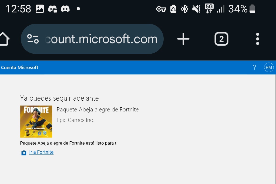Open the help question mark icon
Image resolution: width=276 pixels, height=184 pixels.
click(254, 67)
